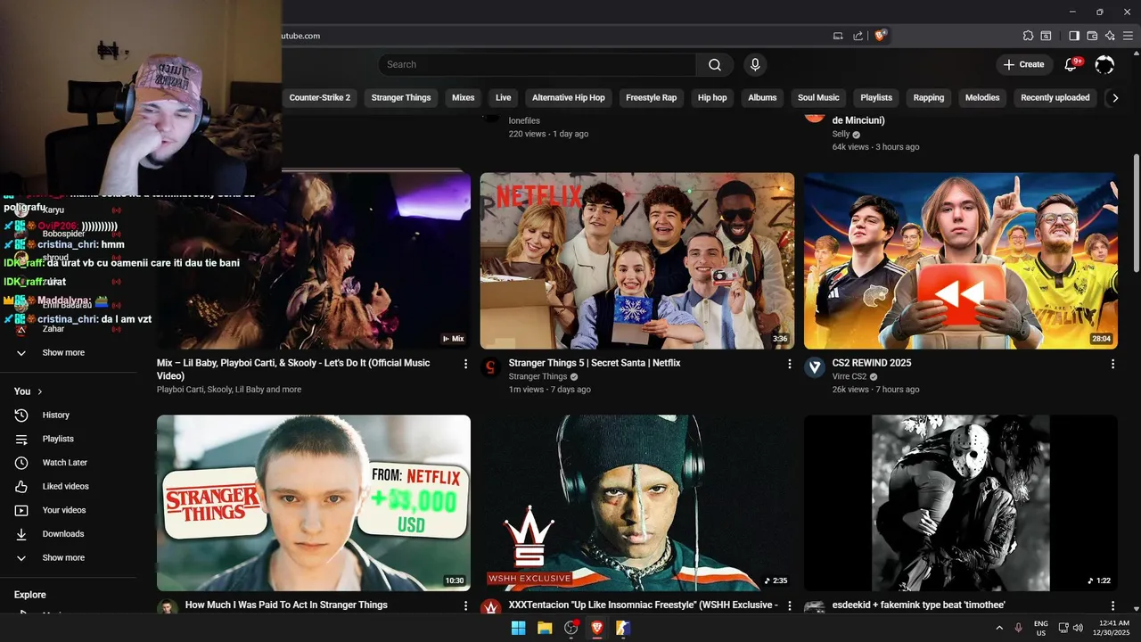Select the Counter-Strike 2 filter chip
Screen dimensions: 1141x642
(320, 98)
